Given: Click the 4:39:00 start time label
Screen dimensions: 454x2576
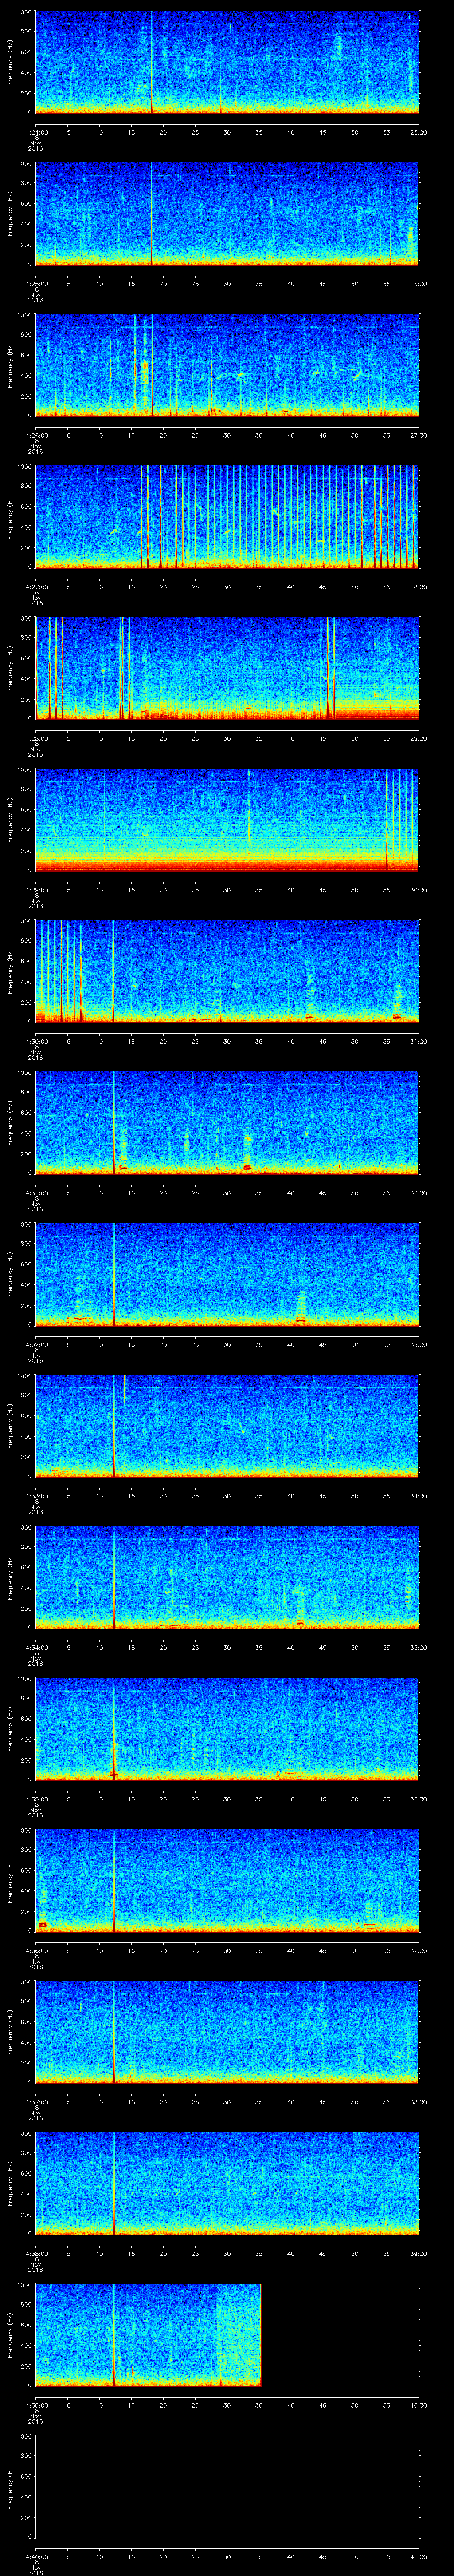Looking at the screenshot, I should (x=36, y=2405).
